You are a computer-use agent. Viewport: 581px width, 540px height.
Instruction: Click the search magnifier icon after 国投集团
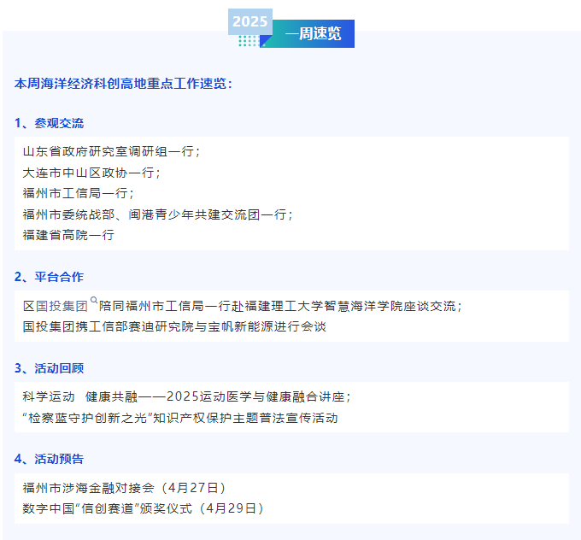pos(94,300)
